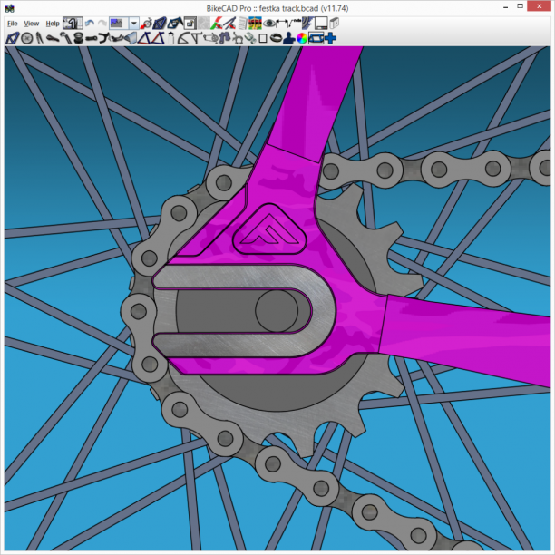The image size is (555, 555).
Task: Click the blue plus icon
Action: click(x=330, y=38)
